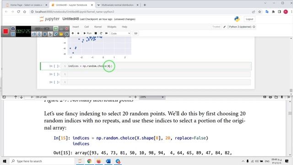293x165 pixels.
Task: Open Chrome from the taskbar
Action: (x=89, y=161)
